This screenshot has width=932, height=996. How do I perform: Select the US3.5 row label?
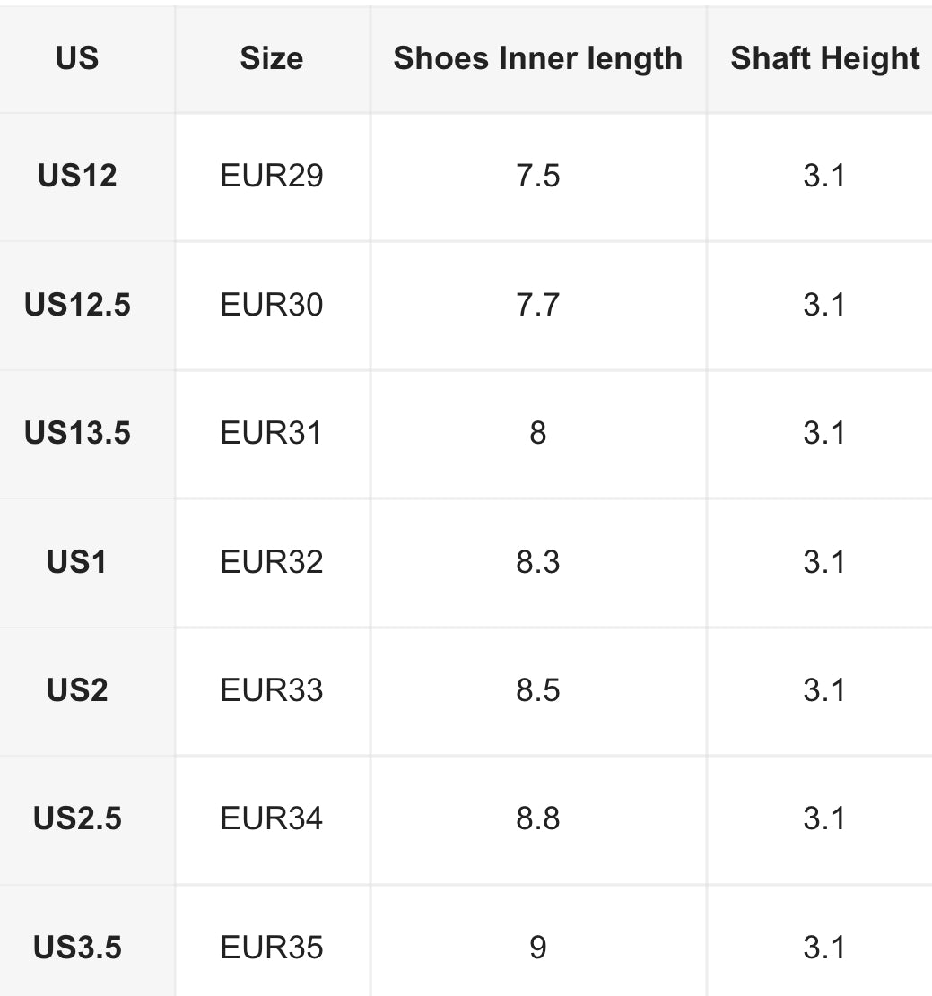(77, 948)
